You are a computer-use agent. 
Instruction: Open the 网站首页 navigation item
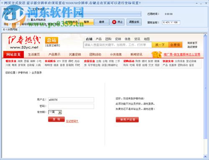[x=13, y=54]
